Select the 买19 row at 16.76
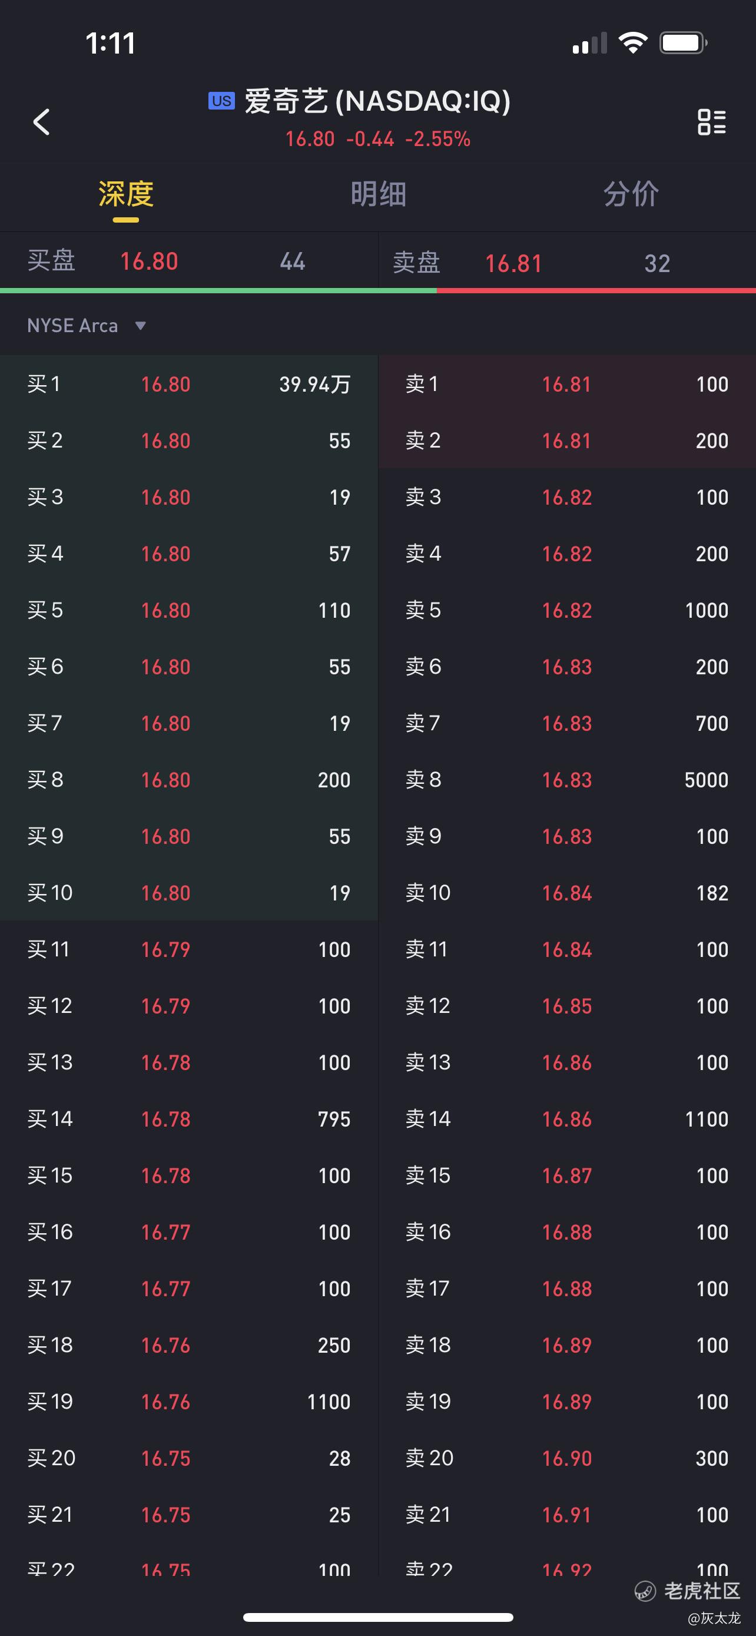The width and height of the screenshot is (756, 1636). (x=188, y=1401)
